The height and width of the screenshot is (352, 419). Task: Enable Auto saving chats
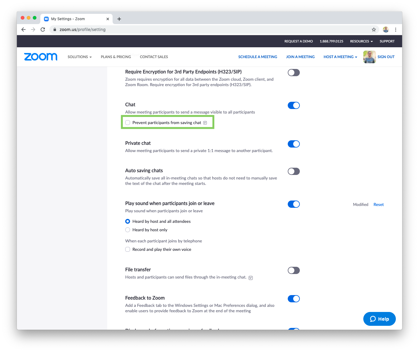tap(294, 171)
